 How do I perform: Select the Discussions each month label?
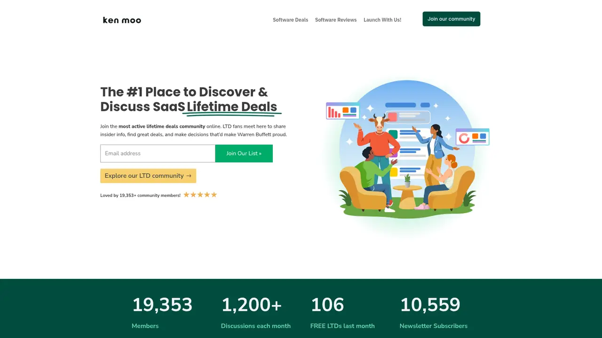(256, 326)
